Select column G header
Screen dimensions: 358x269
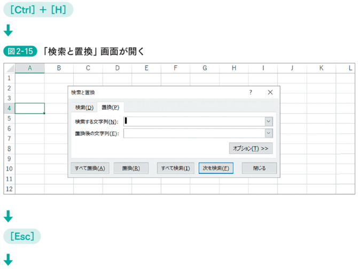205,68
